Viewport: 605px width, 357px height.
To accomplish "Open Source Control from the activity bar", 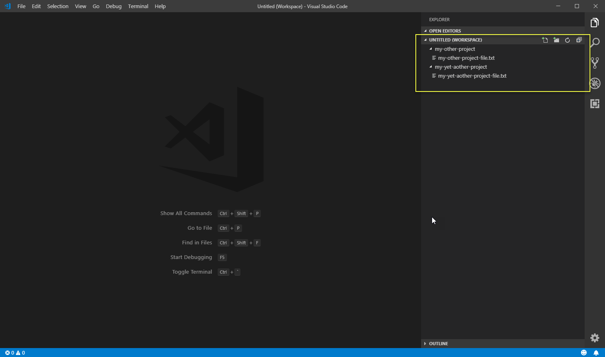I will click(594, 63).
